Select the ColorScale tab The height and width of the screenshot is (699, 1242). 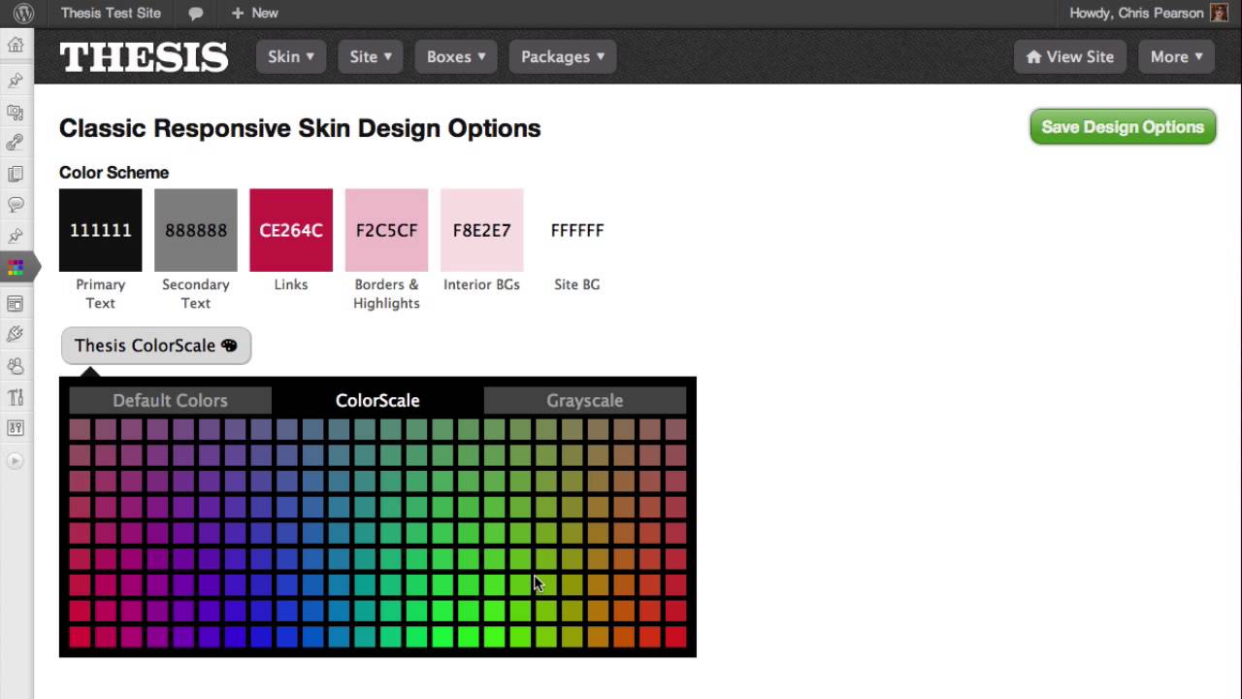[x=377, y=400]
